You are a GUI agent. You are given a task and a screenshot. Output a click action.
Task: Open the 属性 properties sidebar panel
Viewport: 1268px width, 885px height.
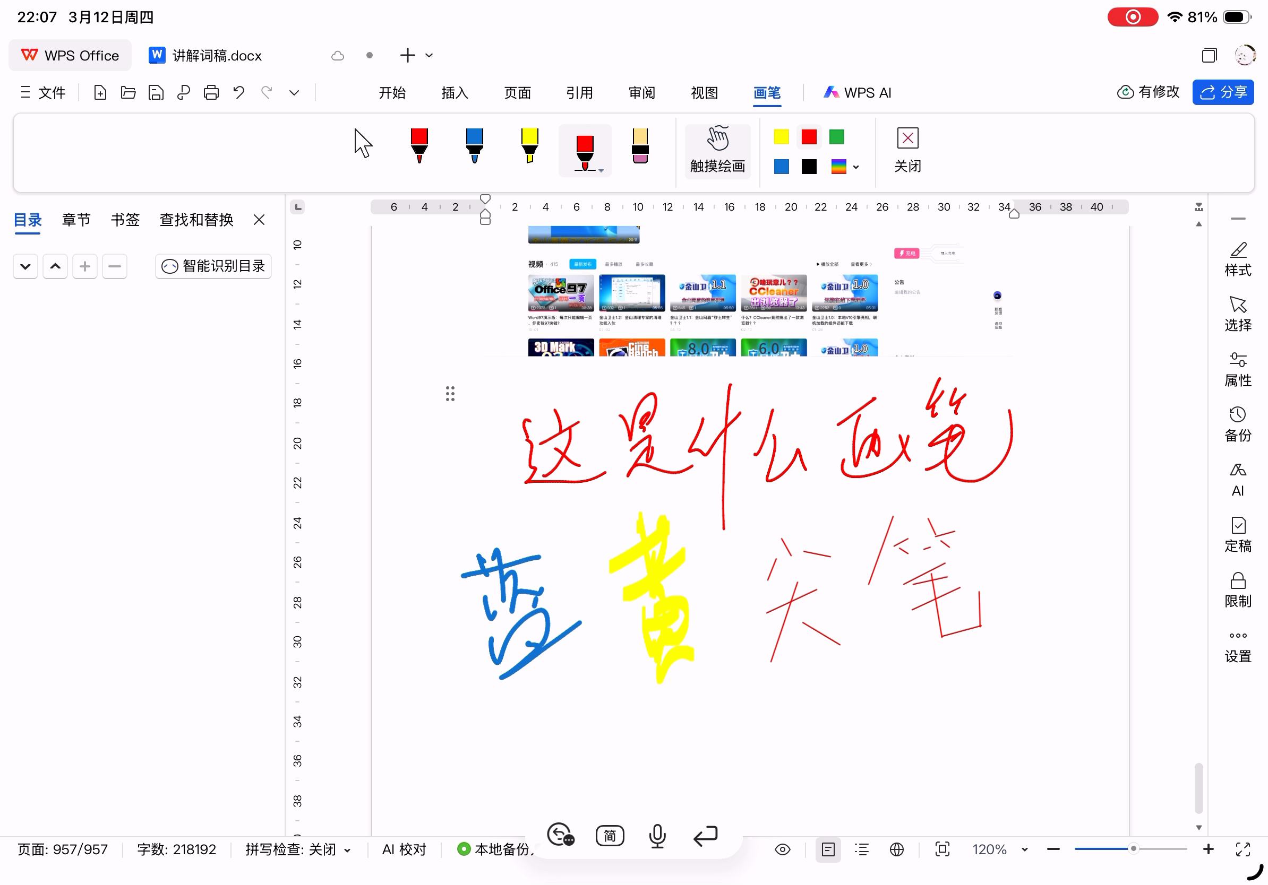(1237, 369)
